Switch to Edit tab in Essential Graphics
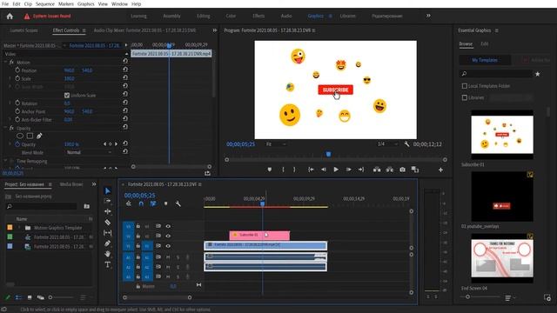 point(484,43)
